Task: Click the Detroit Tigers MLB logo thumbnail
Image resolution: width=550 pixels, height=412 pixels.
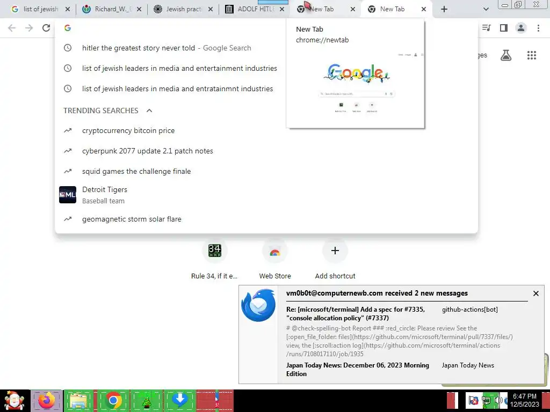Action: (68, 195)
